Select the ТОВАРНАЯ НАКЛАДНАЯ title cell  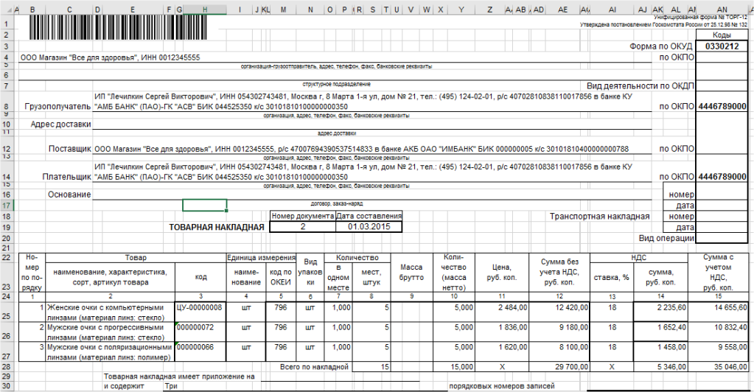pyautogui.click(x=217, y=227)
